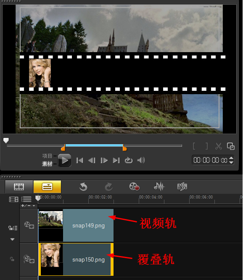Set mark-in with left bracket icon
Viewport: 243px width, 280px height.
tap(194, 146)
